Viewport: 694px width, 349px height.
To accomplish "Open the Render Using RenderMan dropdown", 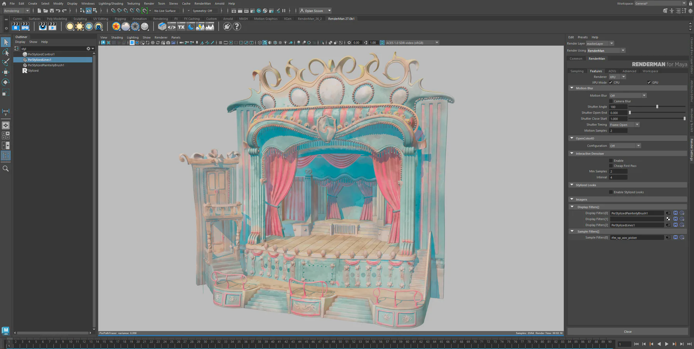I will point(606,51).
